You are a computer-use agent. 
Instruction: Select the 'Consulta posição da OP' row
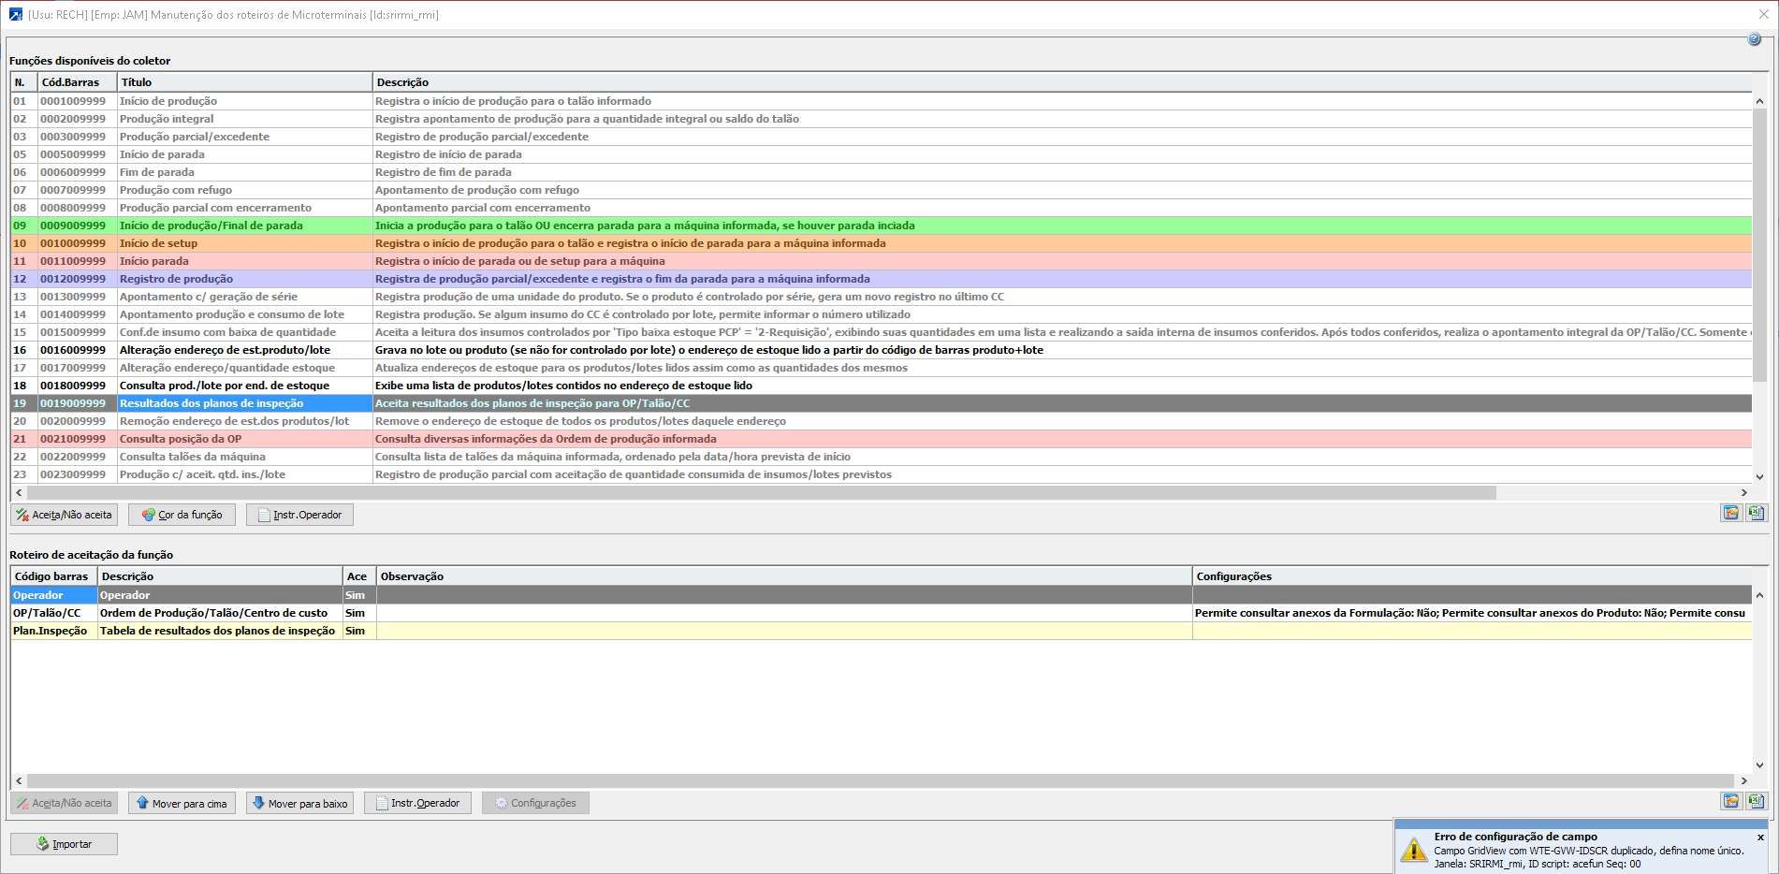point(882,439)
